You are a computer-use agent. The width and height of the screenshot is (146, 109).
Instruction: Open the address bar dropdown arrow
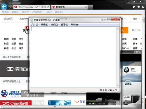[x=39, y=7]
